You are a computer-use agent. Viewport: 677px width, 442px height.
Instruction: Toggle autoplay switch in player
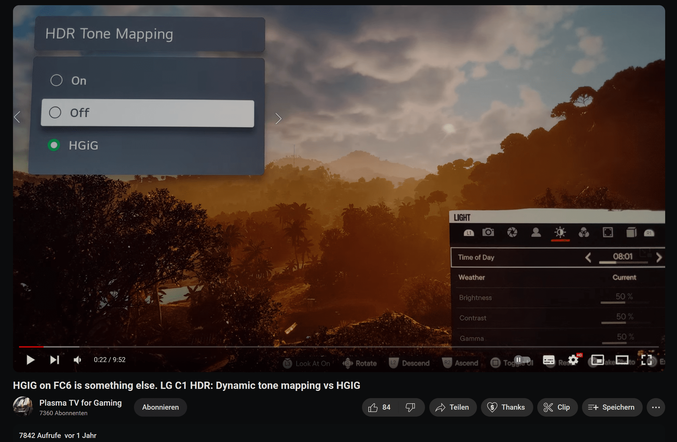pyautogui.click(x=522, y=360)
